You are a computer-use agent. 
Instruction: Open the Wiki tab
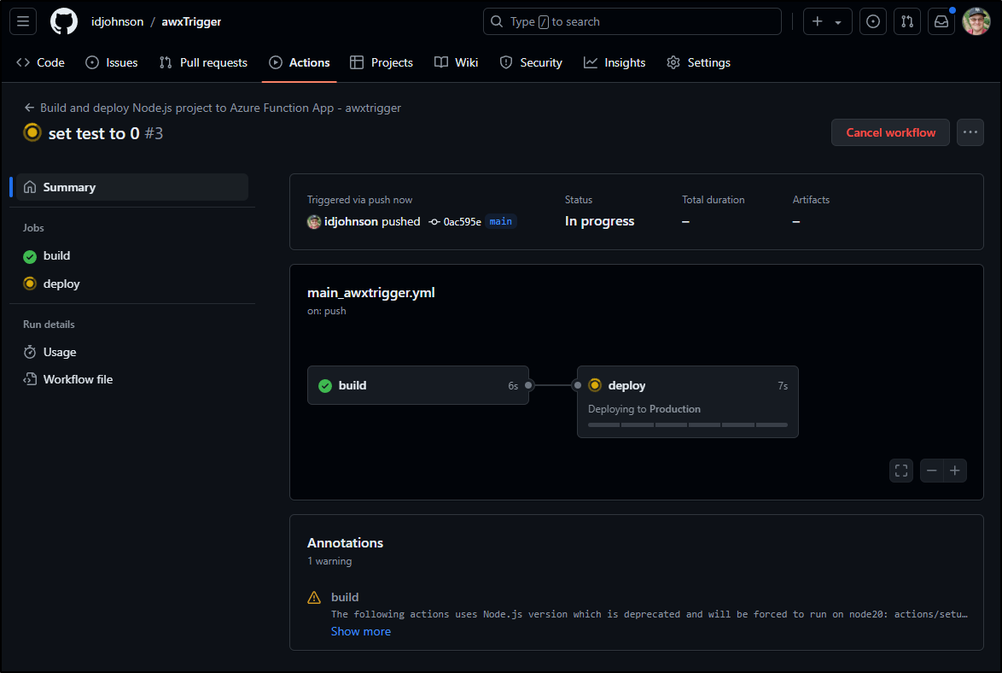tap(457, 62)
